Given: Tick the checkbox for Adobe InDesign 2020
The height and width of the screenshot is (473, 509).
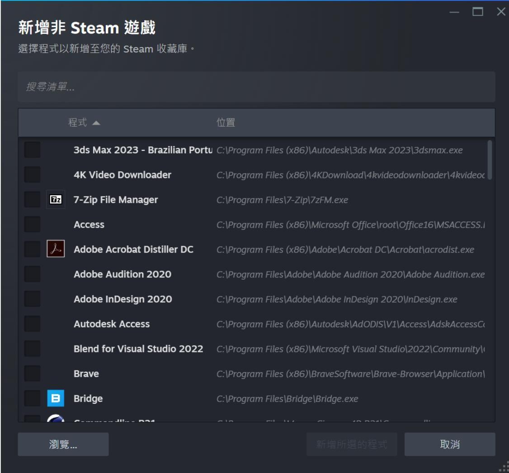Looking at the screenshot, I should click(32, 299).
